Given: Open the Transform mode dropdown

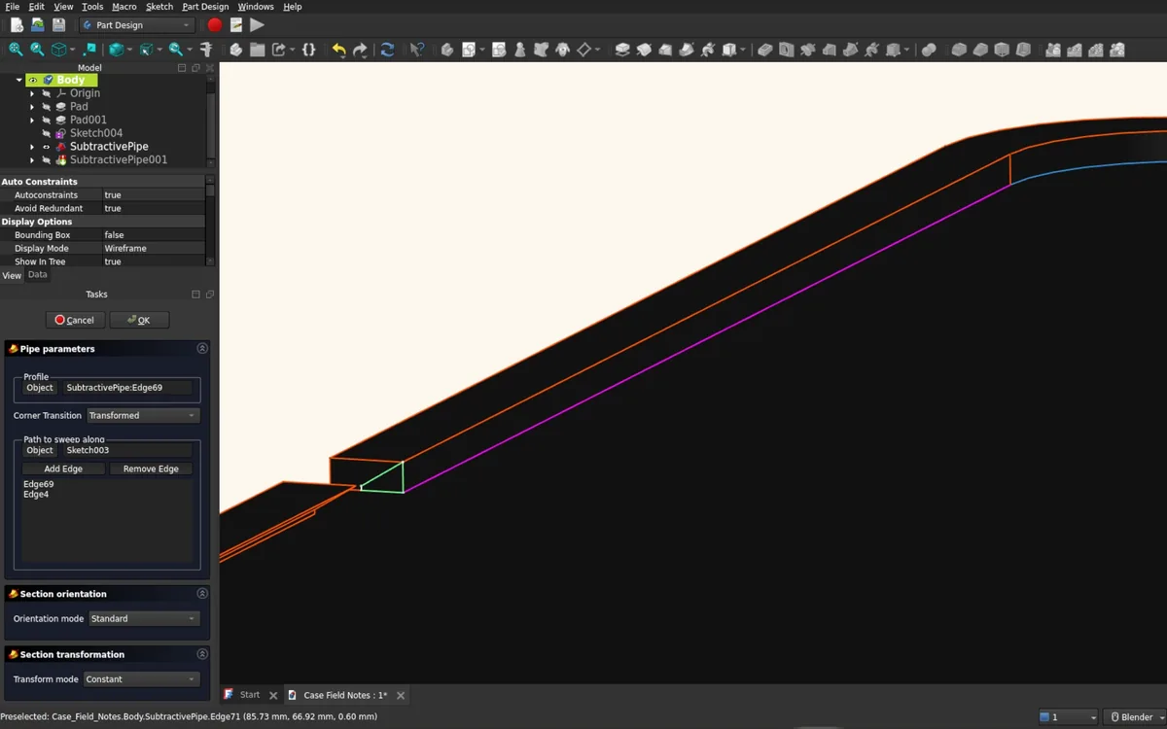Looking at the screenshot, I should pyautogui.click(x=141, y=679).
